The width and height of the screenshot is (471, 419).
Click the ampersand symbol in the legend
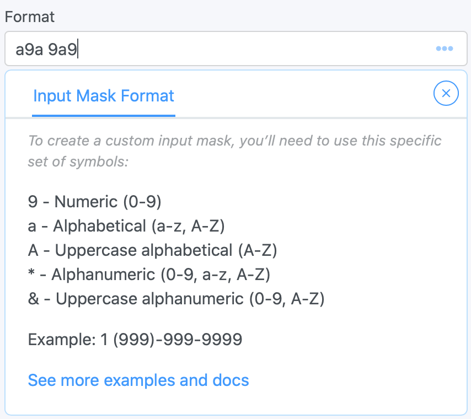tap(33, 299)
